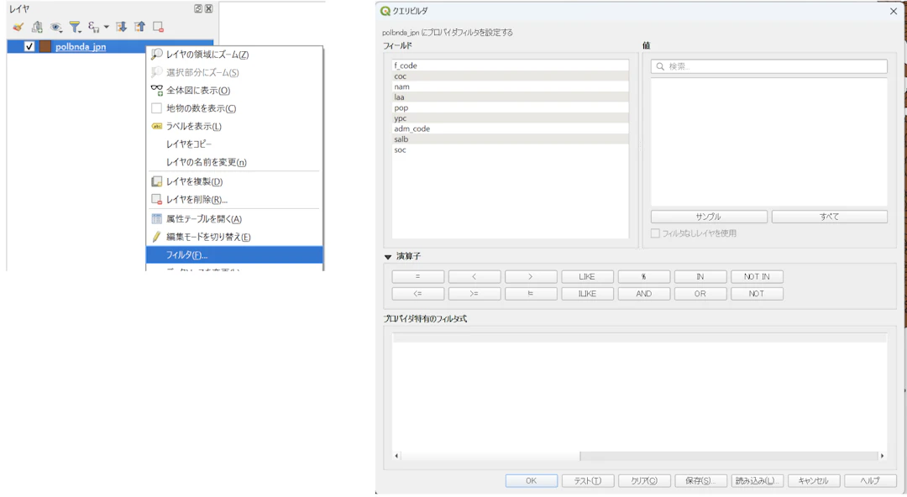Click right arrow of filter expression scrollbar
907x497 pixels.
point(882,456)
